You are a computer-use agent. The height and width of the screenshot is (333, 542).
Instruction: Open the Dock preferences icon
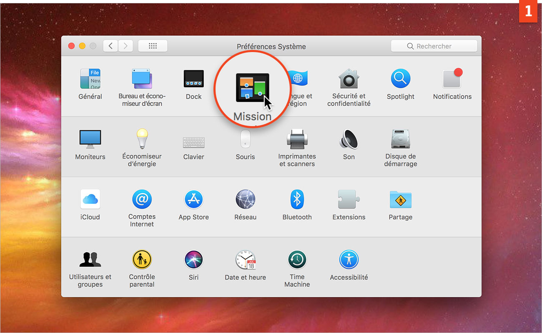(194, 79)
